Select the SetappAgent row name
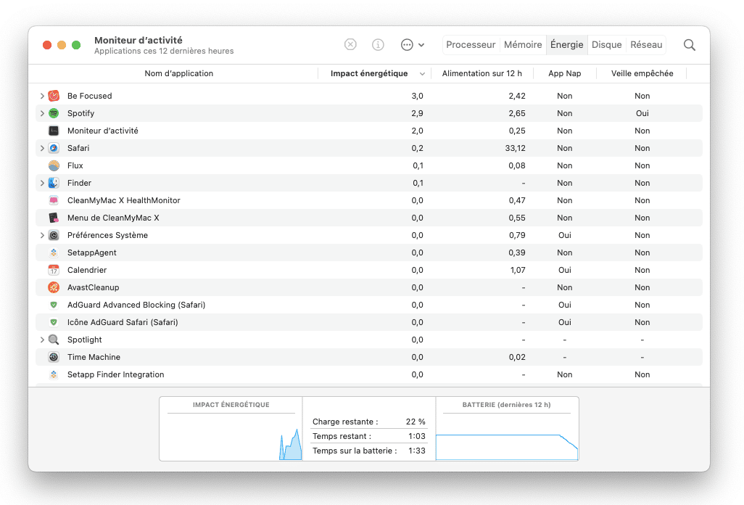Screen dimensions: 744x505 91,252
